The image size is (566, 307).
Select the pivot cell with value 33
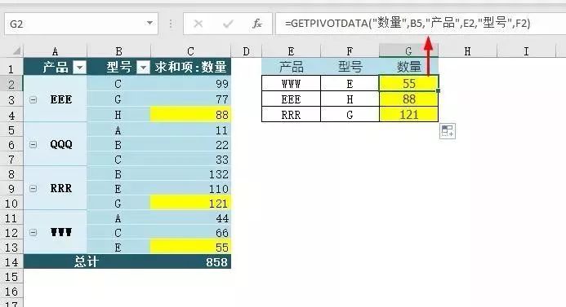tap(190, 159)
